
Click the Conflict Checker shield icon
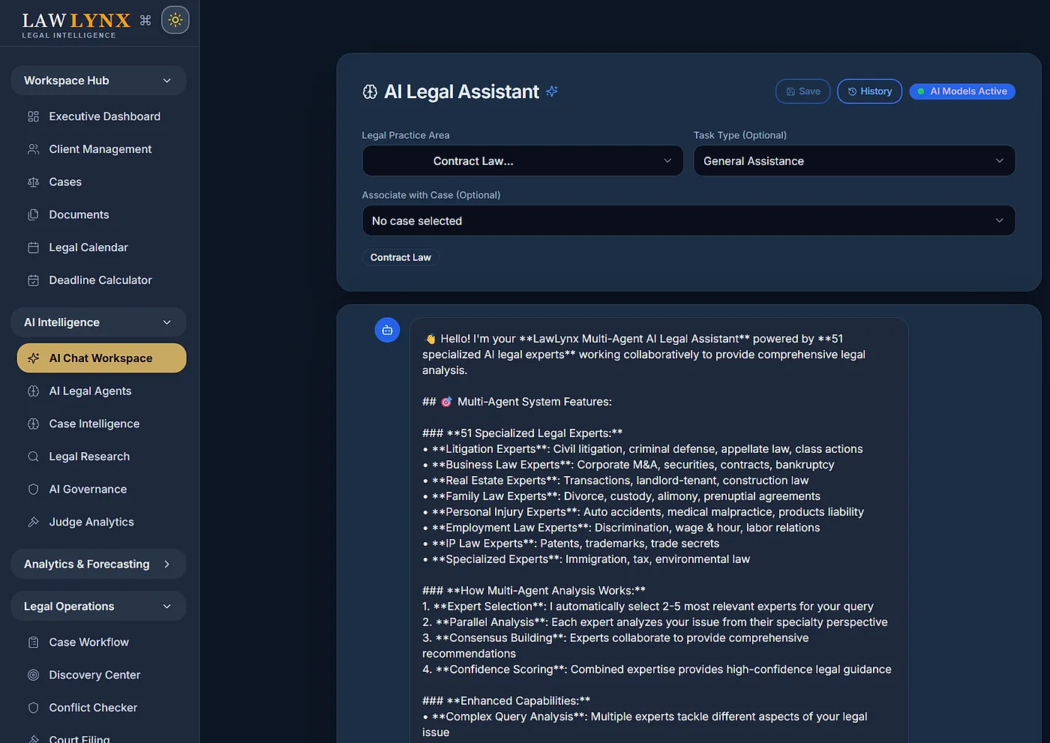point(33,708)
